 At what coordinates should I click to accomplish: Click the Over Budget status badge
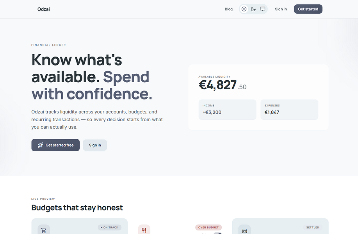(208, 227)
